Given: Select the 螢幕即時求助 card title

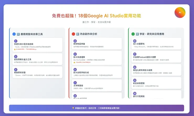Looking at the screenshot, I should click(20, 72).
